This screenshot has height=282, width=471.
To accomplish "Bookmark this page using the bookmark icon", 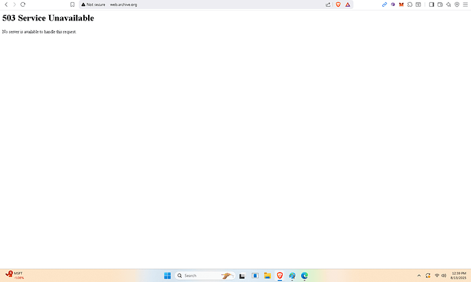I will pos(72,4).
